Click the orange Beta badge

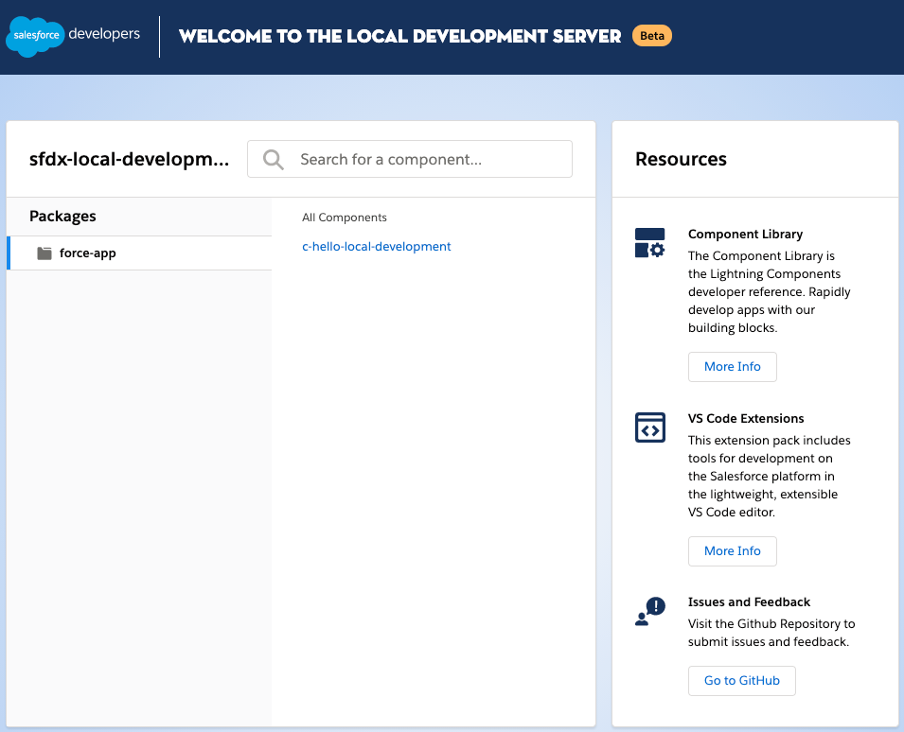point(651,36)
